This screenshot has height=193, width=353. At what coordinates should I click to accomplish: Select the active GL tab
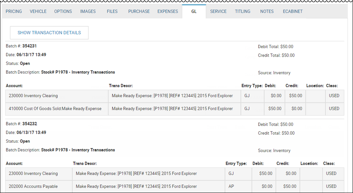(x=194, y=11)
